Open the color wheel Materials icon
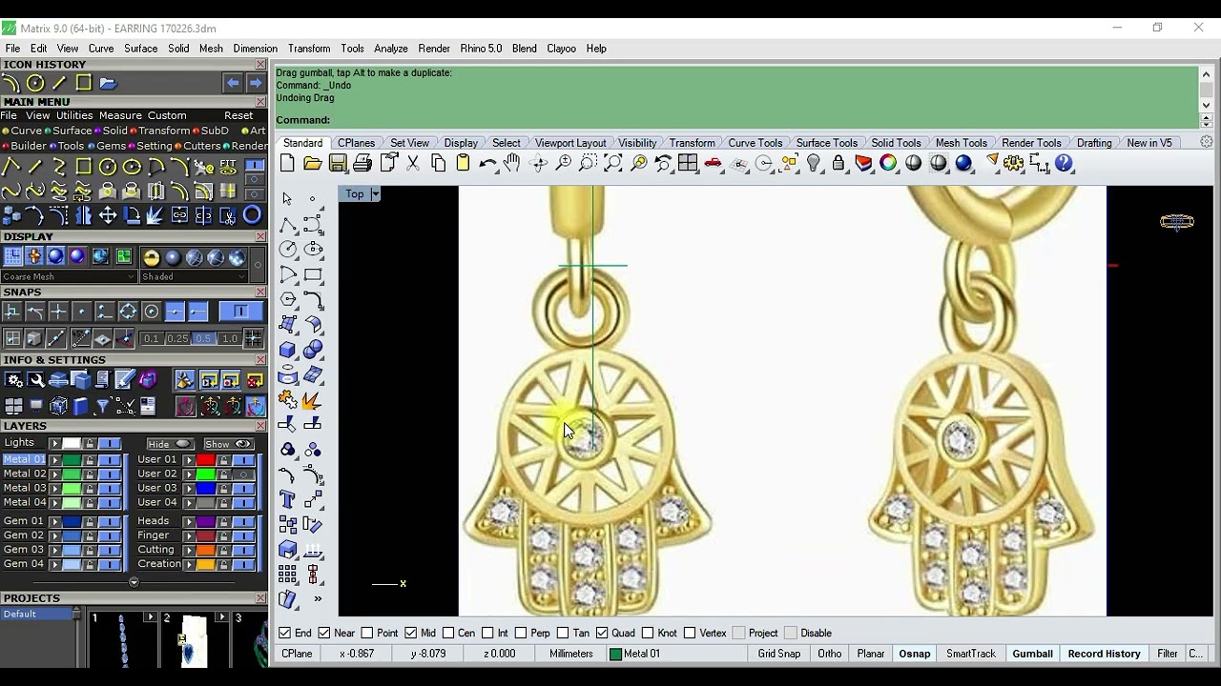The image size is (1221, 686). 889,164
